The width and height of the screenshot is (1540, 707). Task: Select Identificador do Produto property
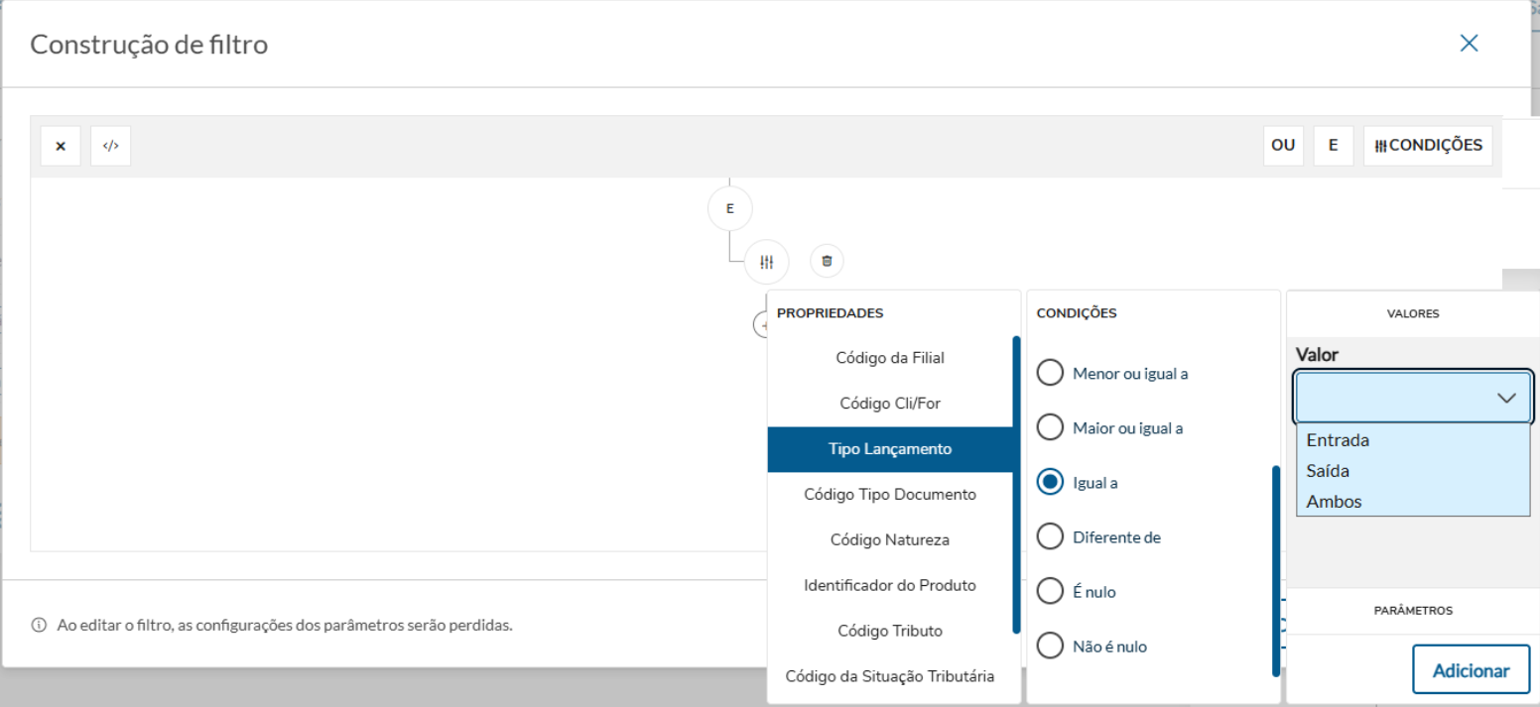click(890, 585)
